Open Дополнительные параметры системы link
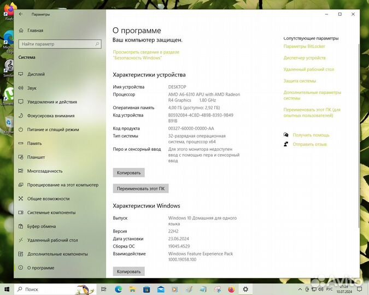The height and width of the screenshot is (295, 369). 312,95
